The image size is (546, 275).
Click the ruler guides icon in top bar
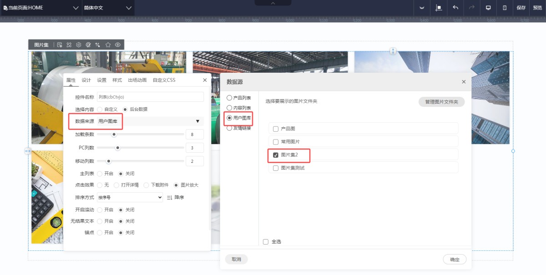[x=439, y=8]
